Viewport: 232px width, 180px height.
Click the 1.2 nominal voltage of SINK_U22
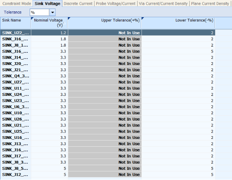click(50, 32)
